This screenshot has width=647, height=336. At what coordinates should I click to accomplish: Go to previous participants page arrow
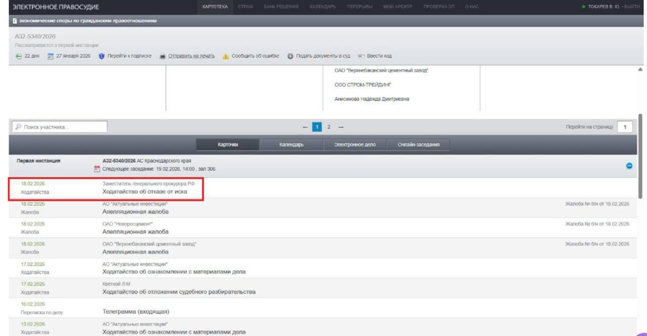[305, 127]
